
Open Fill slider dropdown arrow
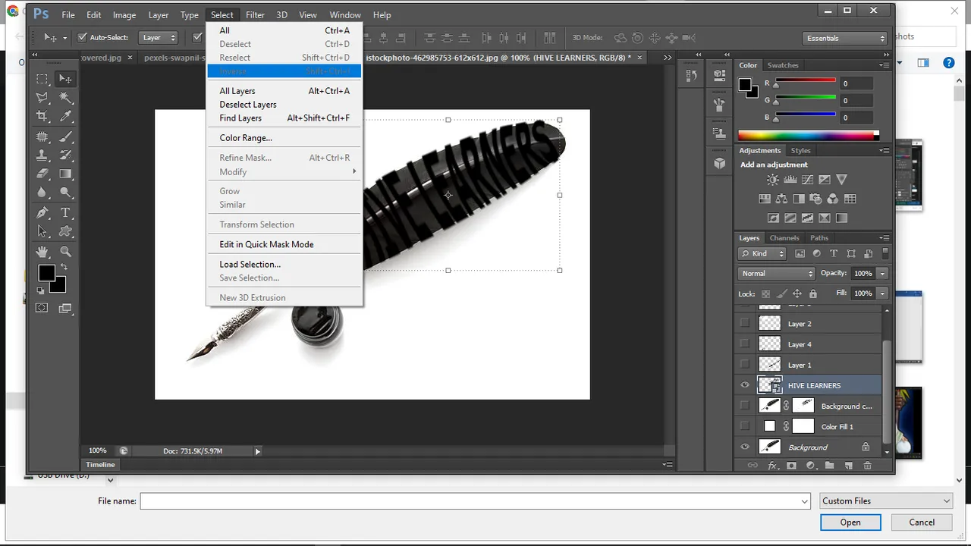click(x=883, y=293)
